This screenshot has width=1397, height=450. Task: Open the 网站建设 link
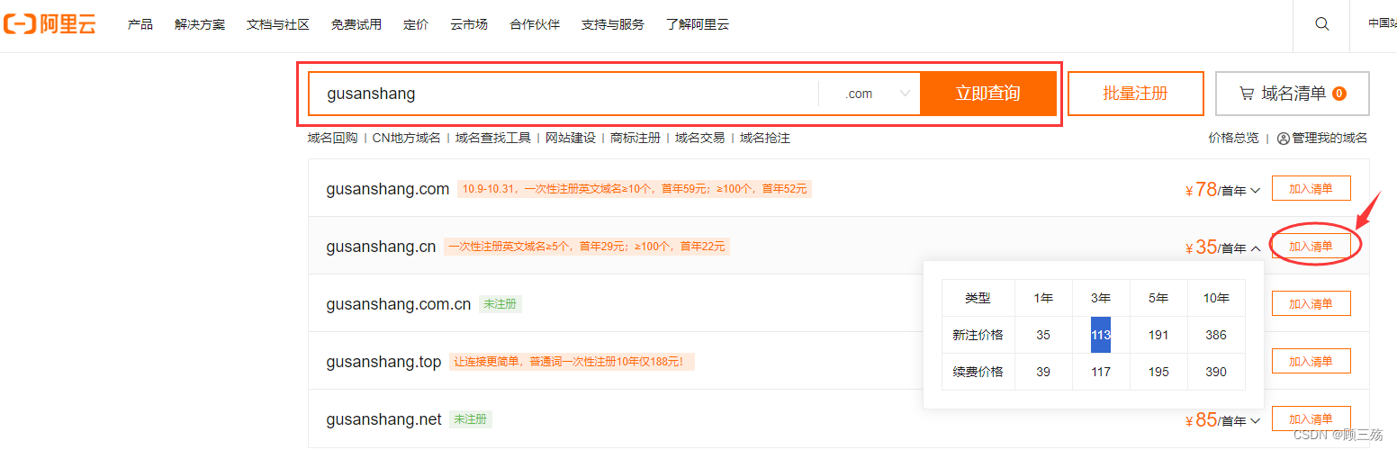[571, 138]
